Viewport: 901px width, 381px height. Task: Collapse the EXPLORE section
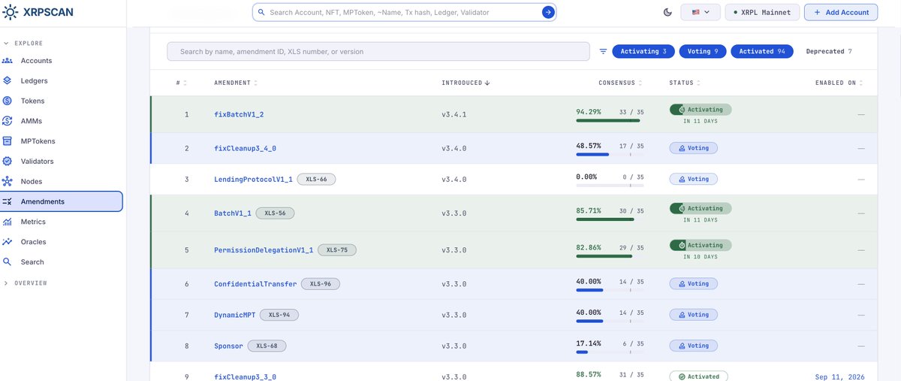coord(24,44)
